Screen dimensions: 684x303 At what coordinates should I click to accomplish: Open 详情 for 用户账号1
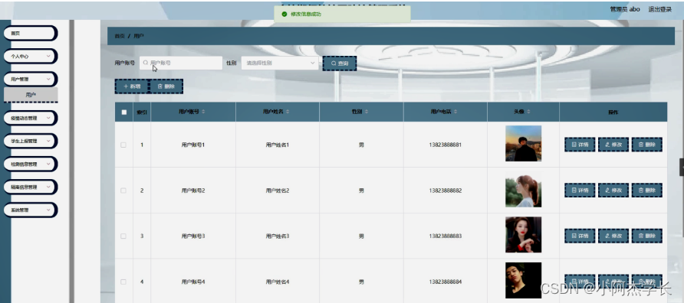(580, 145)
